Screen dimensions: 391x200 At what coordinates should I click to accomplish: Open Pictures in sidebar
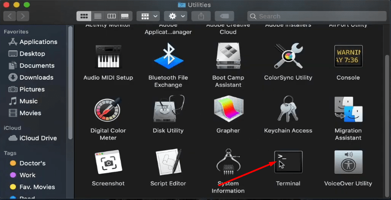(27, 89)
